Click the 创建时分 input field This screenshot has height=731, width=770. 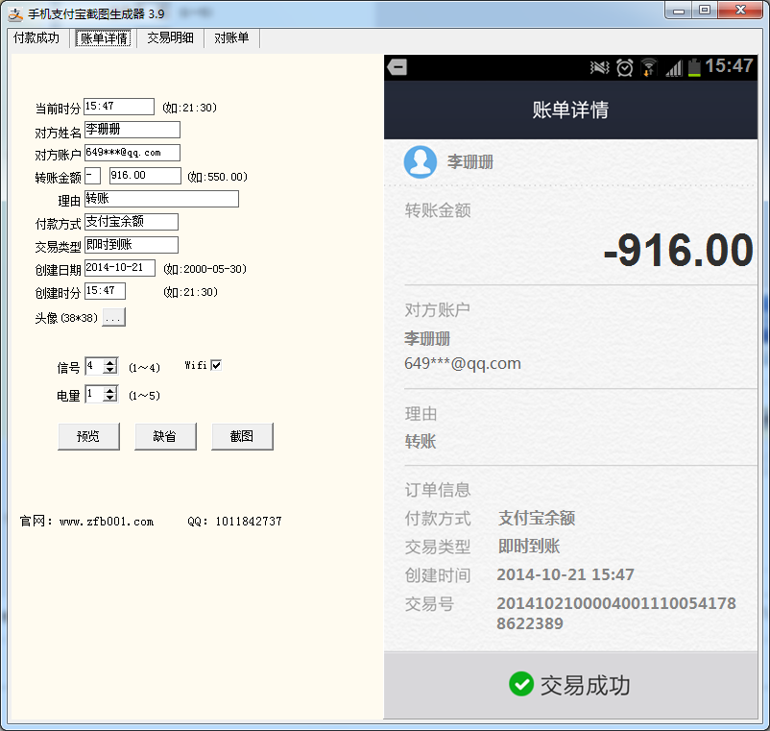[x=105, y=291]
